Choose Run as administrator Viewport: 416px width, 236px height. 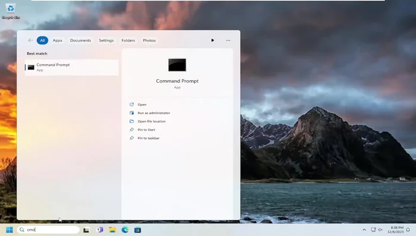click(x=154, y=113)
